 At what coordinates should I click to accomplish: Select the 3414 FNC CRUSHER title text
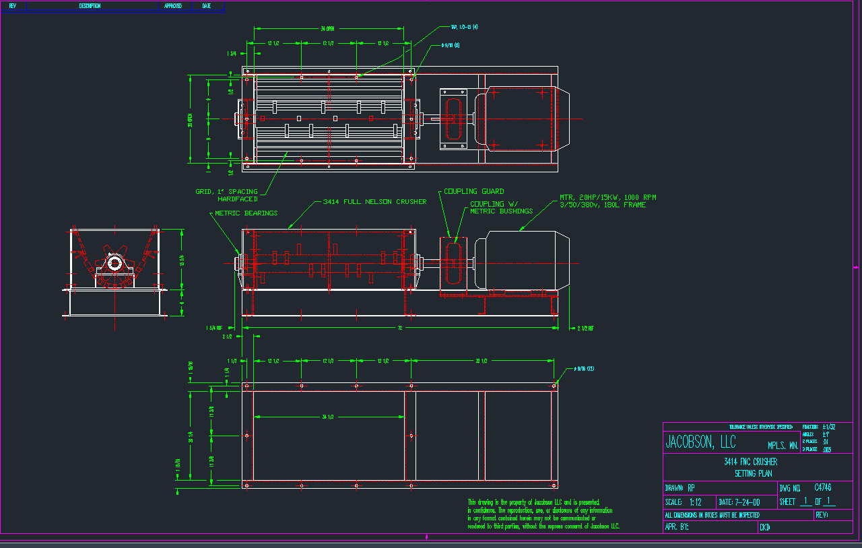coord(750,462)
